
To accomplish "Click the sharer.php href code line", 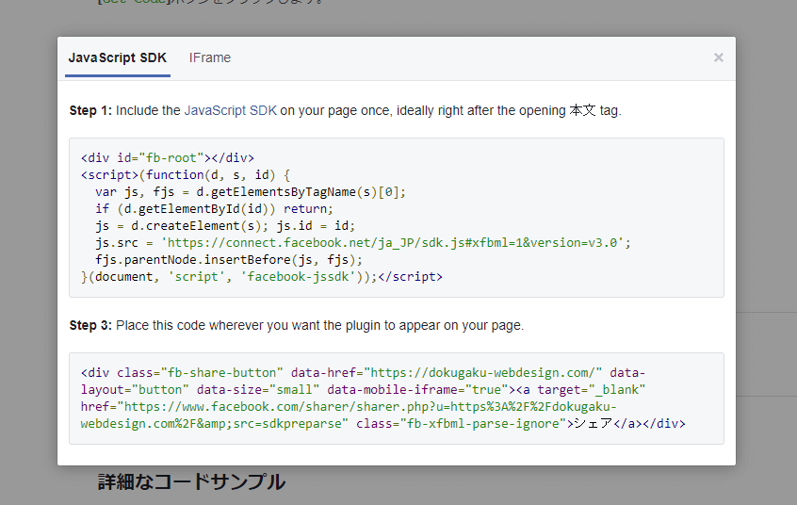I will pyautogui.click(x=349, y=407).
